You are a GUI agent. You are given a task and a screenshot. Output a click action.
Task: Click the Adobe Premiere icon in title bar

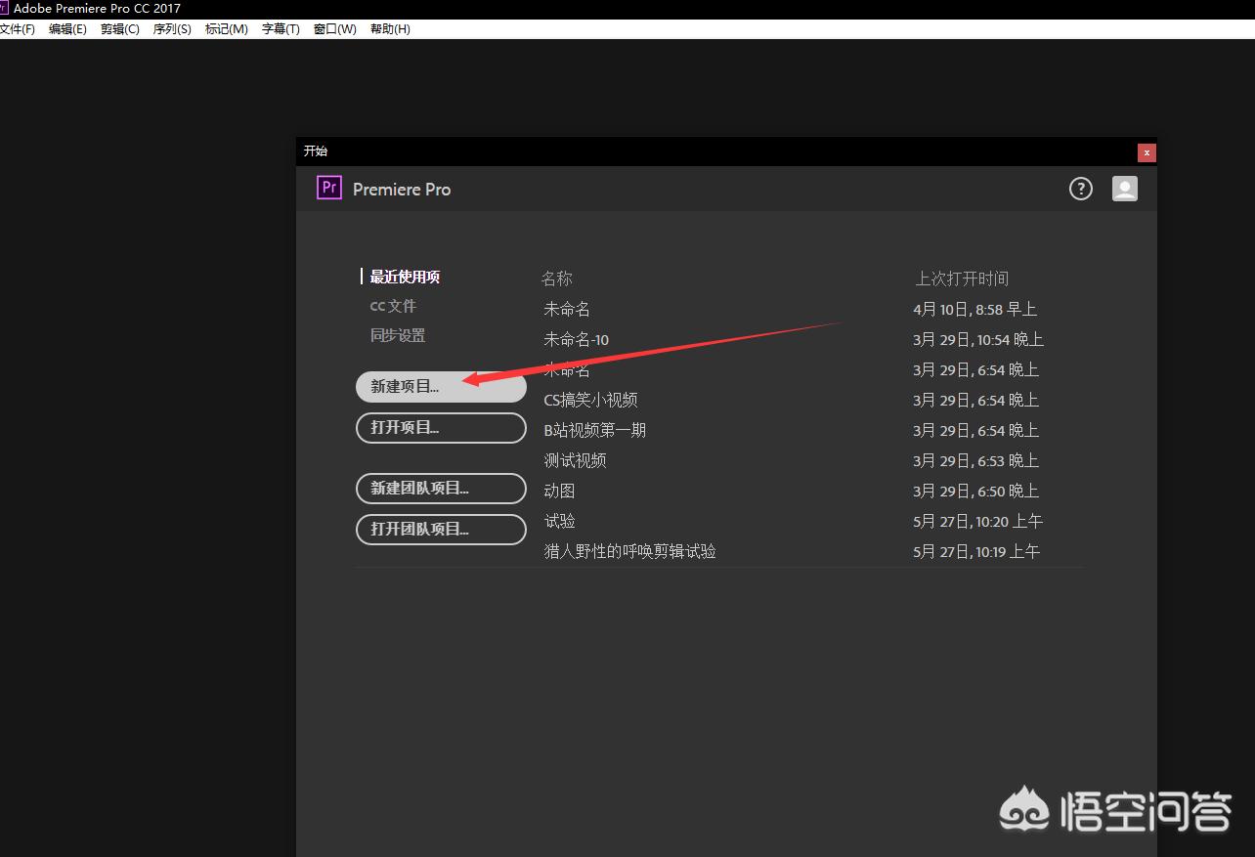click(5, 8)
